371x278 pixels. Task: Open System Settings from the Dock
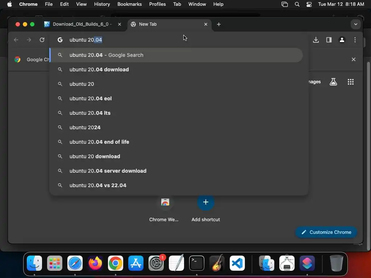[156, 263]
